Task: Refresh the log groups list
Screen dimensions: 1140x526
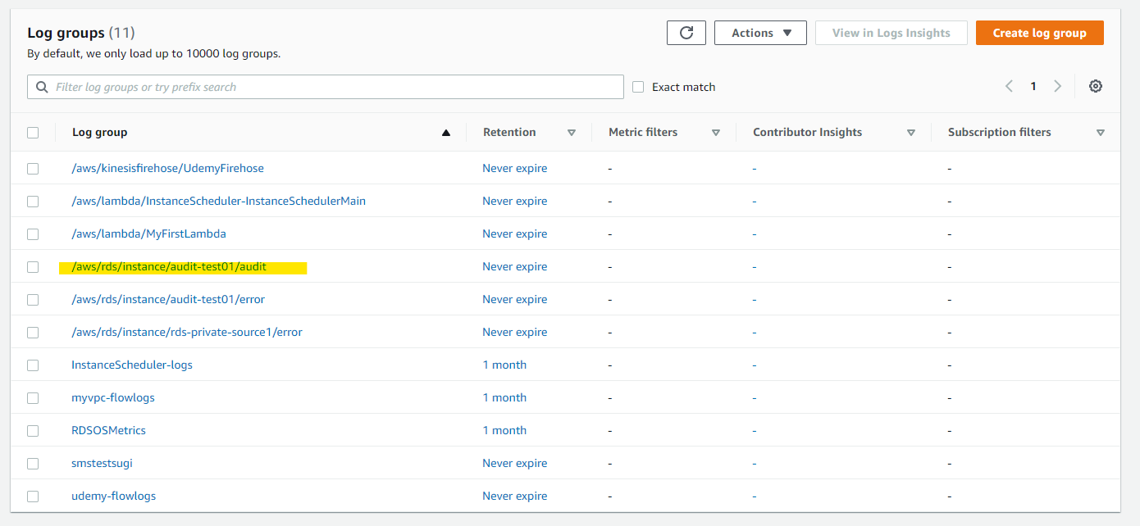Action: [686, 33]
